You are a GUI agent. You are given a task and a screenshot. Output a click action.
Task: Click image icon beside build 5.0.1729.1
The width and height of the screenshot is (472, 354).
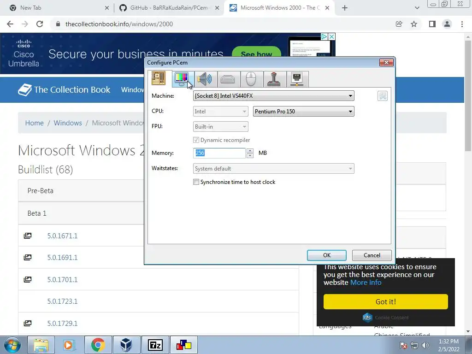[x=27, y=323]
